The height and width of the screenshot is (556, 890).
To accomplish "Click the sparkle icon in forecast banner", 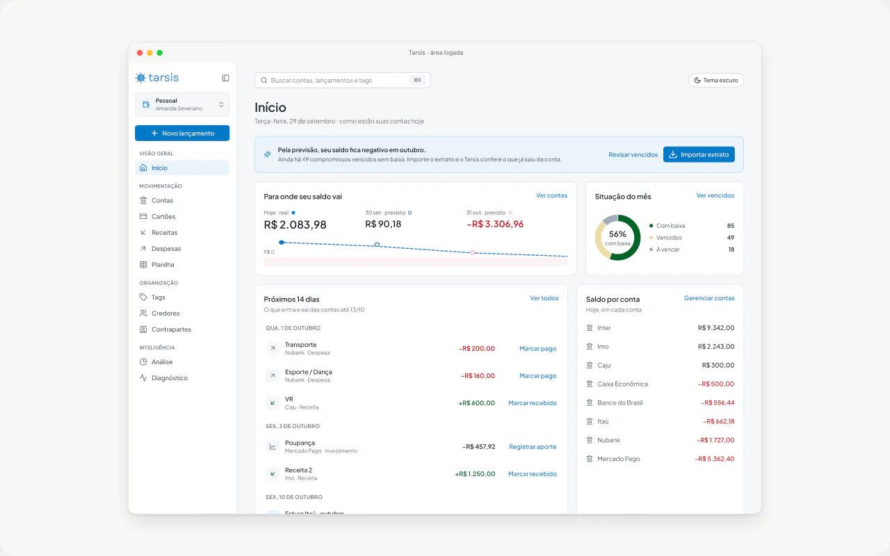I will tap(268, 154).
